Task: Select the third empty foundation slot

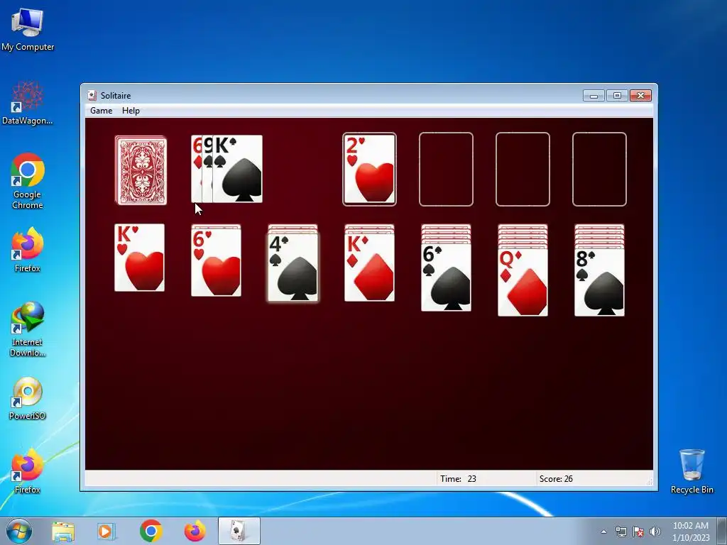Action: pyautogui.click(x=523, y=169)
